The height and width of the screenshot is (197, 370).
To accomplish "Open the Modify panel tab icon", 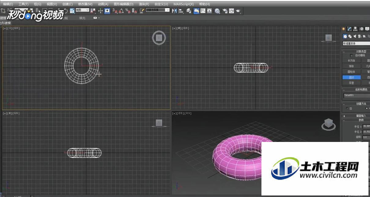I will tap(349, 29).
